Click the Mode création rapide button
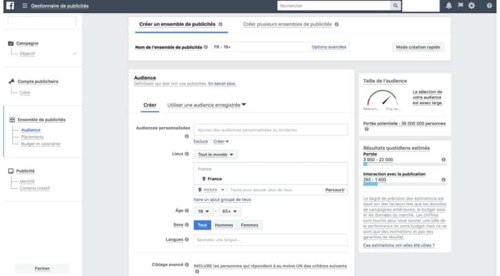Viewport: 500px width, 276px height. pos(418,47)
